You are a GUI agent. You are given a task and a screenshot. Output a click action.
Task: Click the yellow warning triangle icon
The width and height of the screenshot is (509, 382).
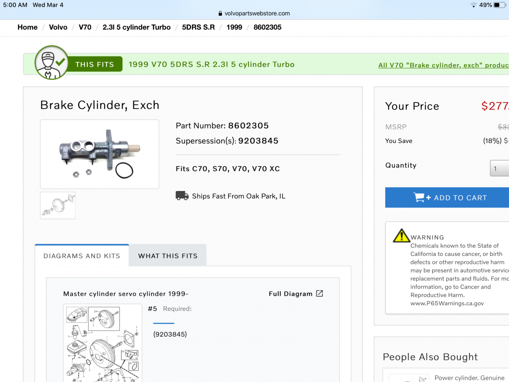401,236
